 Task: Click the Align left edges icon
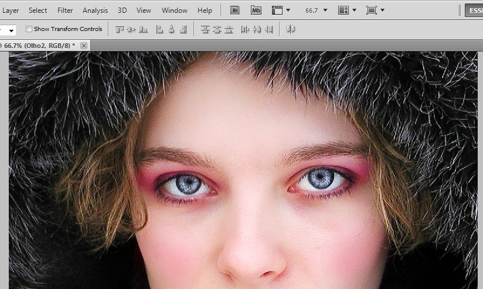coord(160,29)
